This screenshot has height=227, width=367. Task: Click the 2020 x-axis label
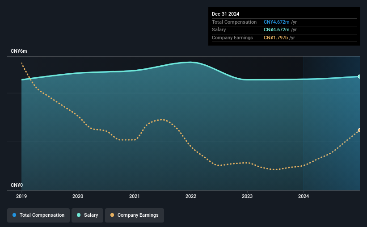[78, 196]
